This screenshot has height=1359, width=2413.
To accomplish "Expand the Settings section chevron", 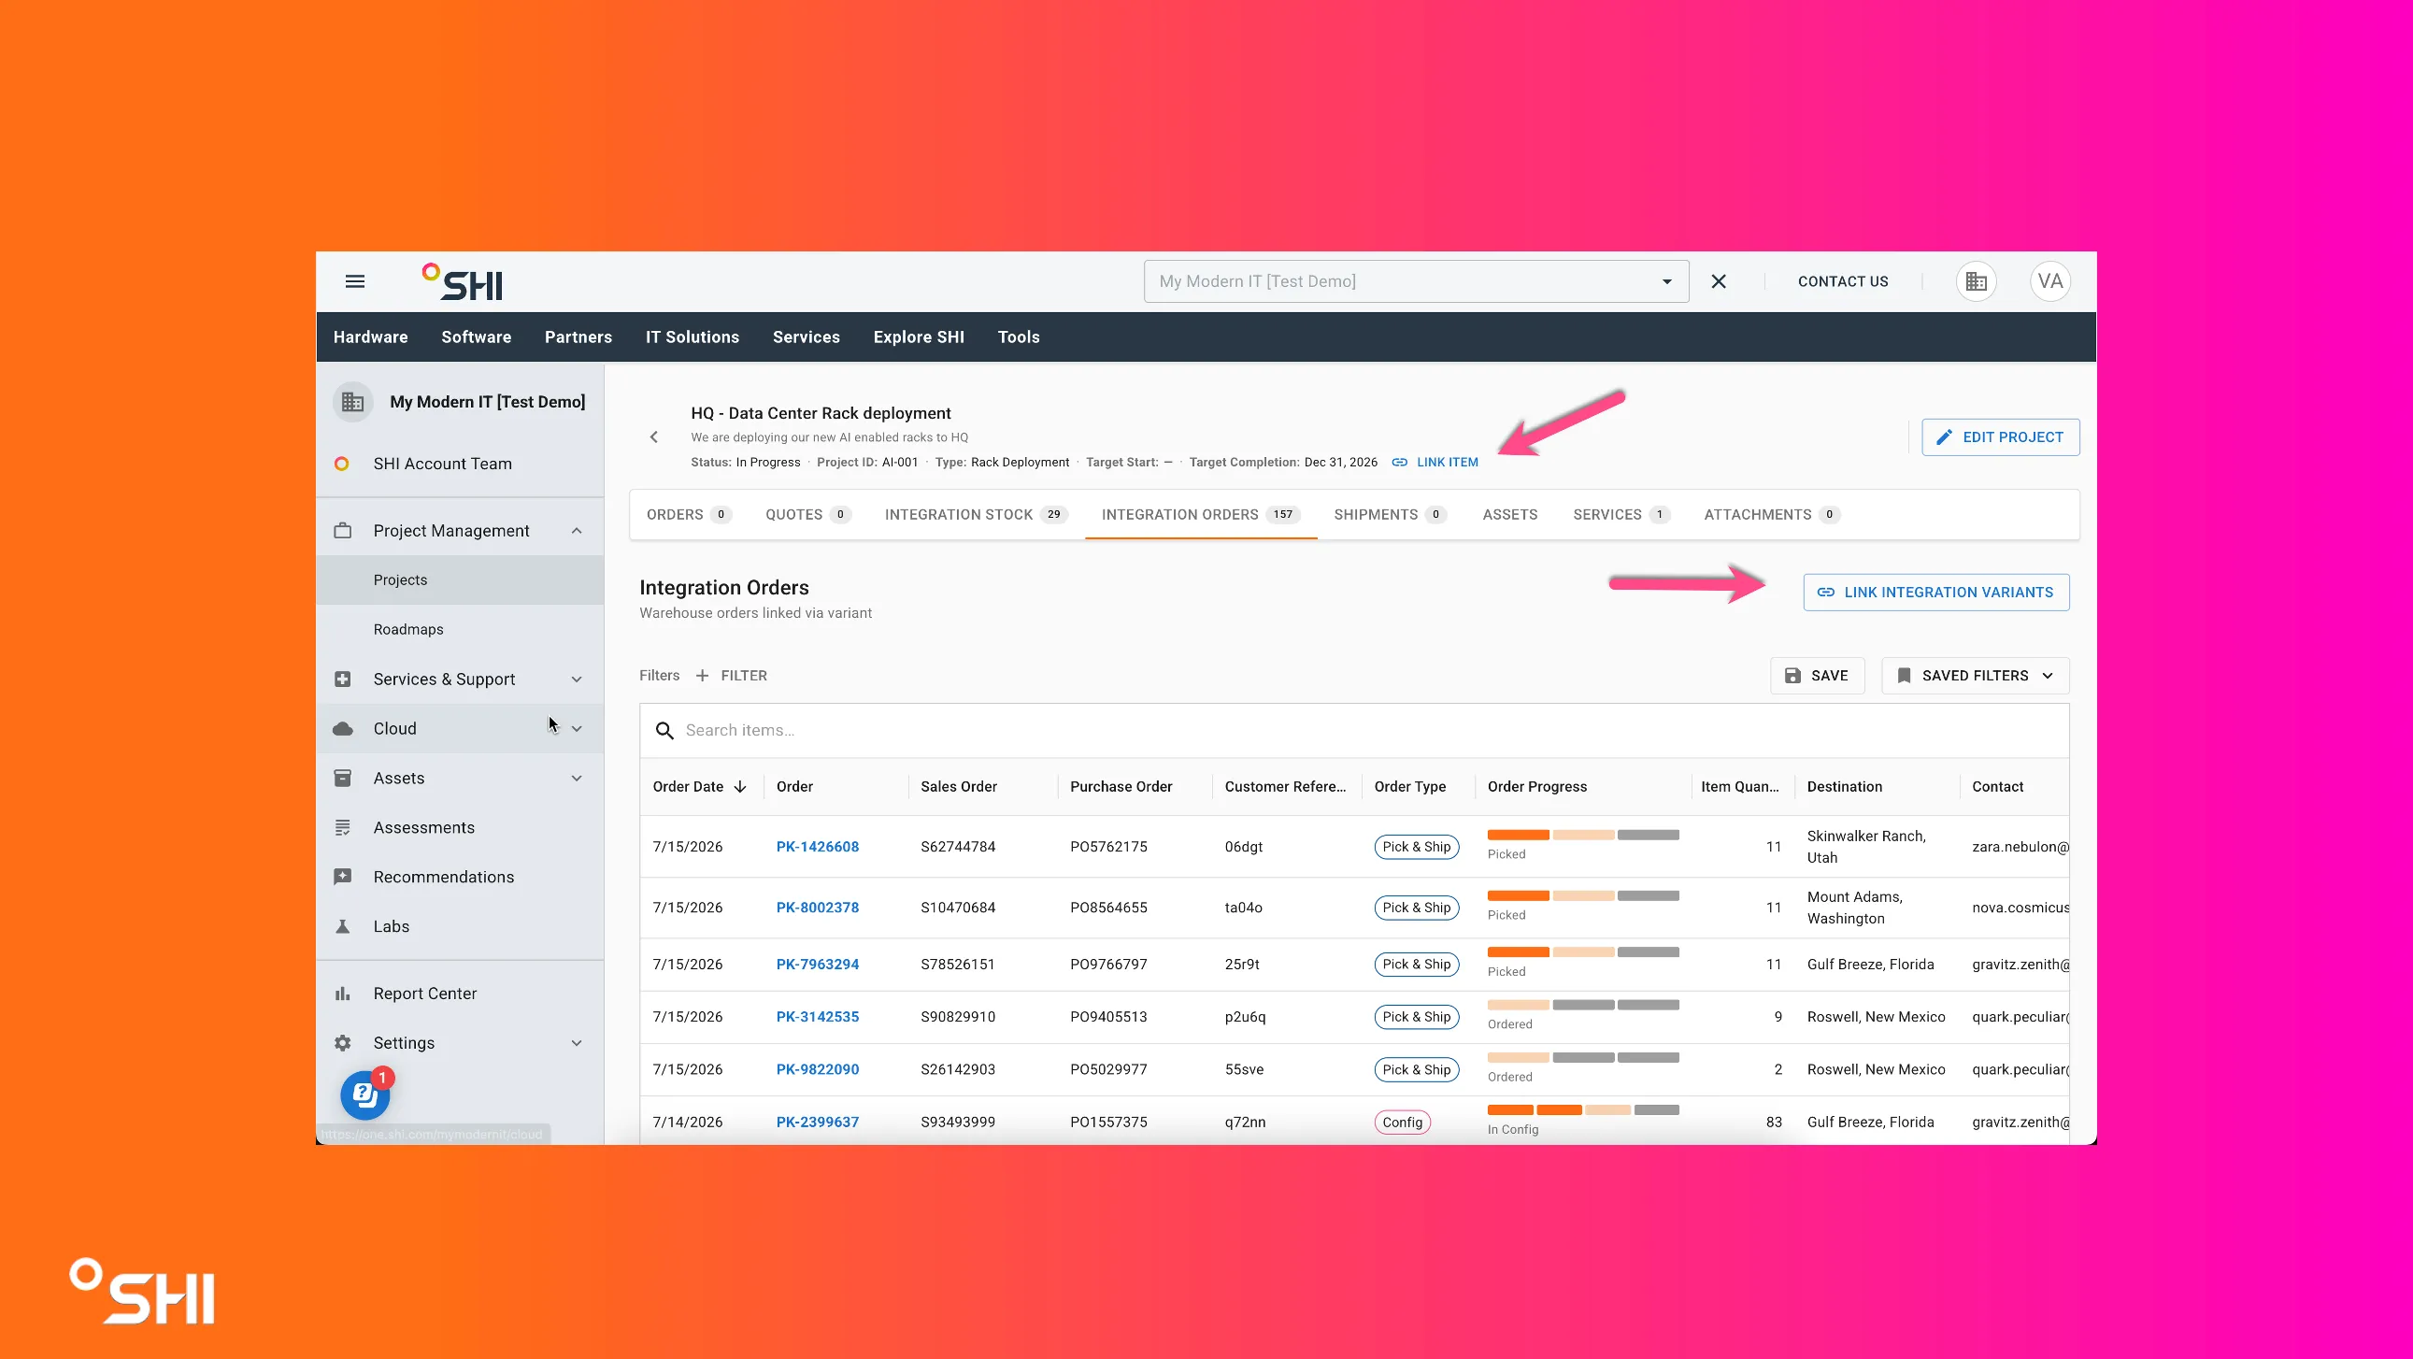I will 576,1042.
